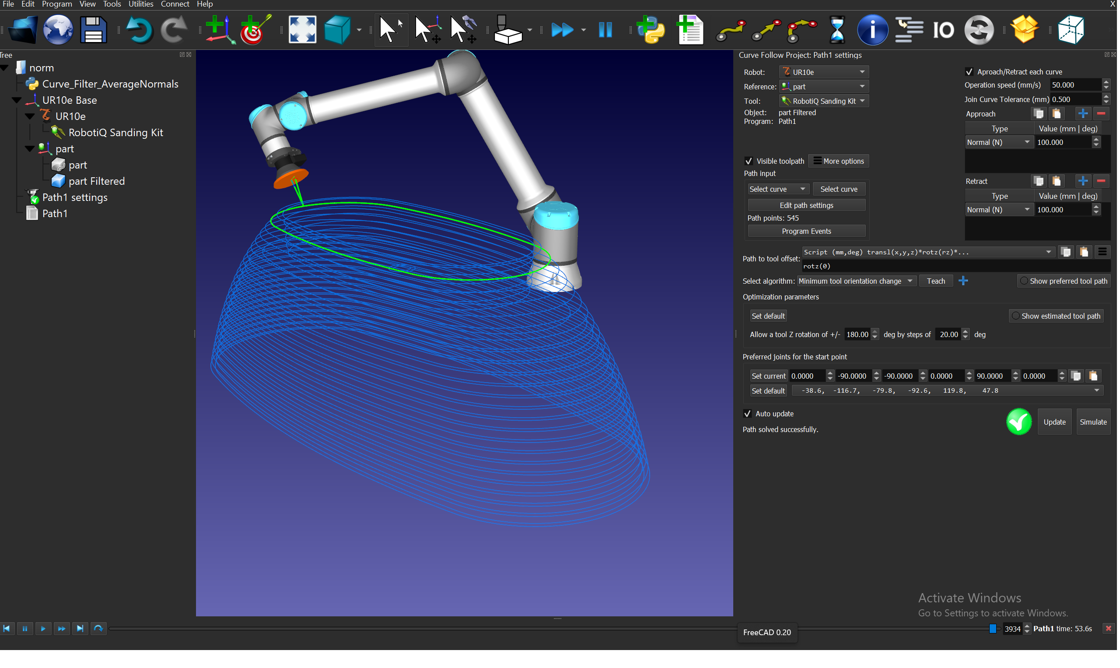This screenshot has width=1120, height=668.
Task: Collapse the UR10e Base tree node
Action: (17, 100)
